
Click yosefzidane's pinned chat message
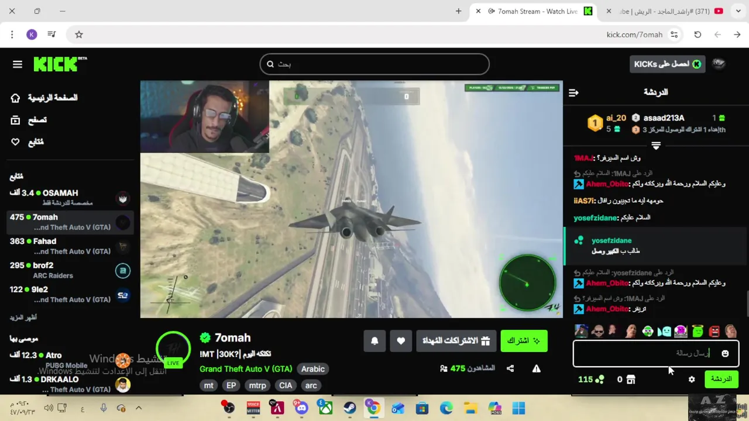click(x=655, y=246)
